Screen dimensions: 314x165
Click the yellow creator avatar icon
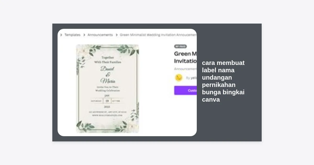(178, 78)
